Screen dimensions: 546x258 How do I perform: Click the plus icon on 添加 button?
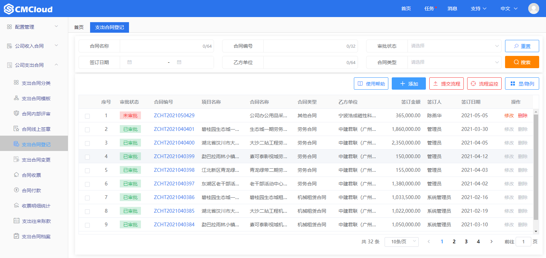[x=403, y=84]
